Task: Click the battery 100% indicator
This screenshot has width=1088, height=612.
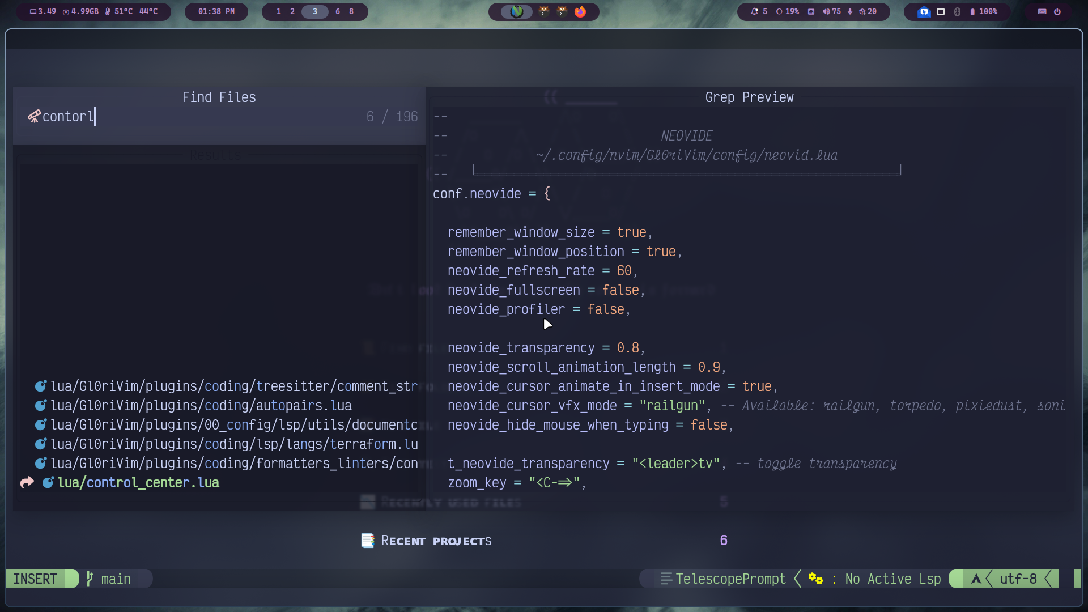Action: pyautogui.click(x=984, y=11)
